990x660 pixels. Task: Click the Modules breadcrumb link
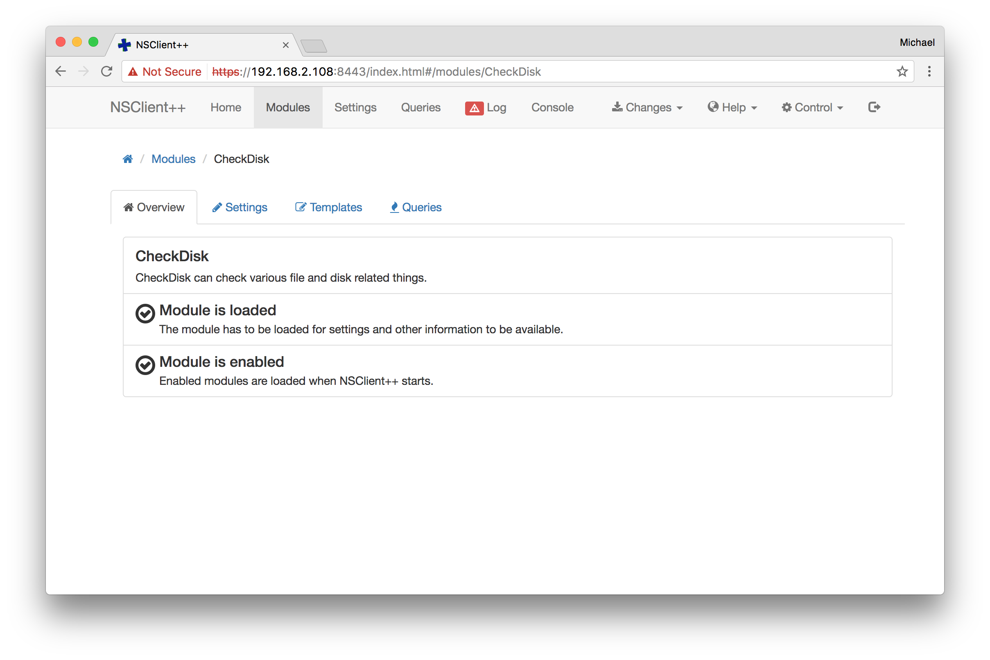173,158
